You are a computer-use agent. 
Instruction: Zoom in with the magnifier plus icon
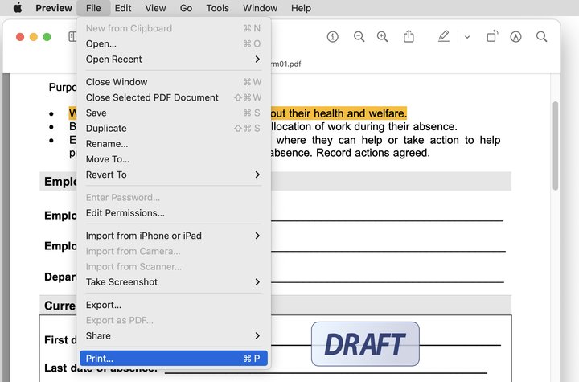383,37
